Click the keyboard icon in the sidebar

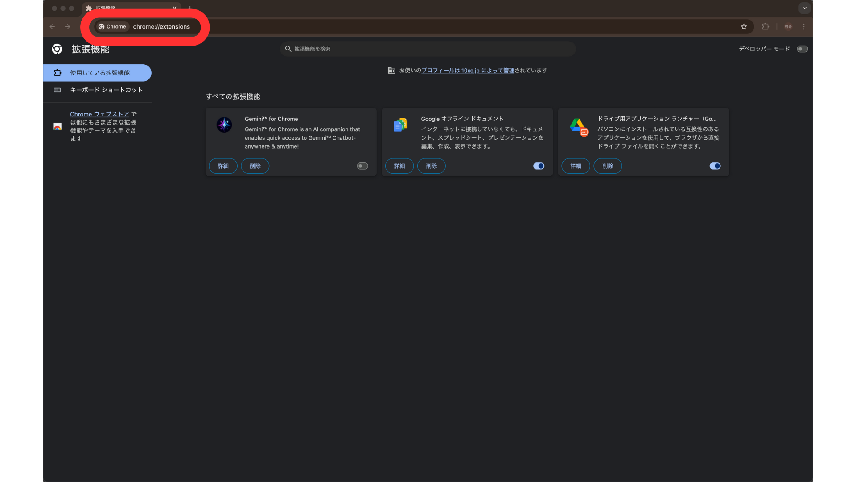[x=58, y=90]
